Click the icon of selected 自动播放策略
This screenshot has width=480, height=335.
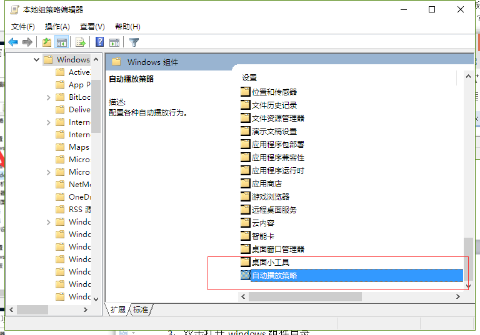[x=245, y=275]
